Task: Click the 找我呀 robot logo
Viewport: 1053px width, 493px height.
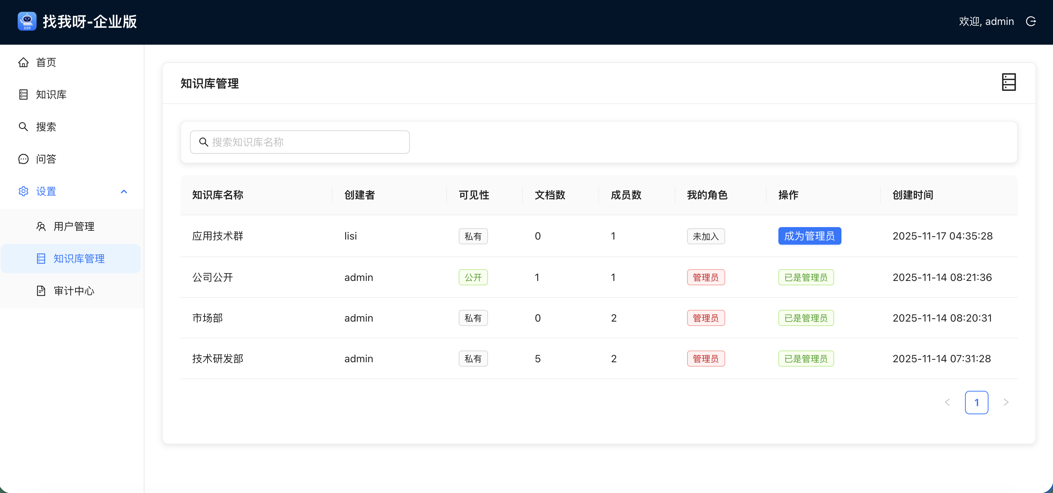Action: click(27, 21)
